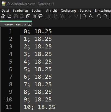Click line number 9 in margin
The height and width of the screenshot is (112, 111).
tap(11, 92)
